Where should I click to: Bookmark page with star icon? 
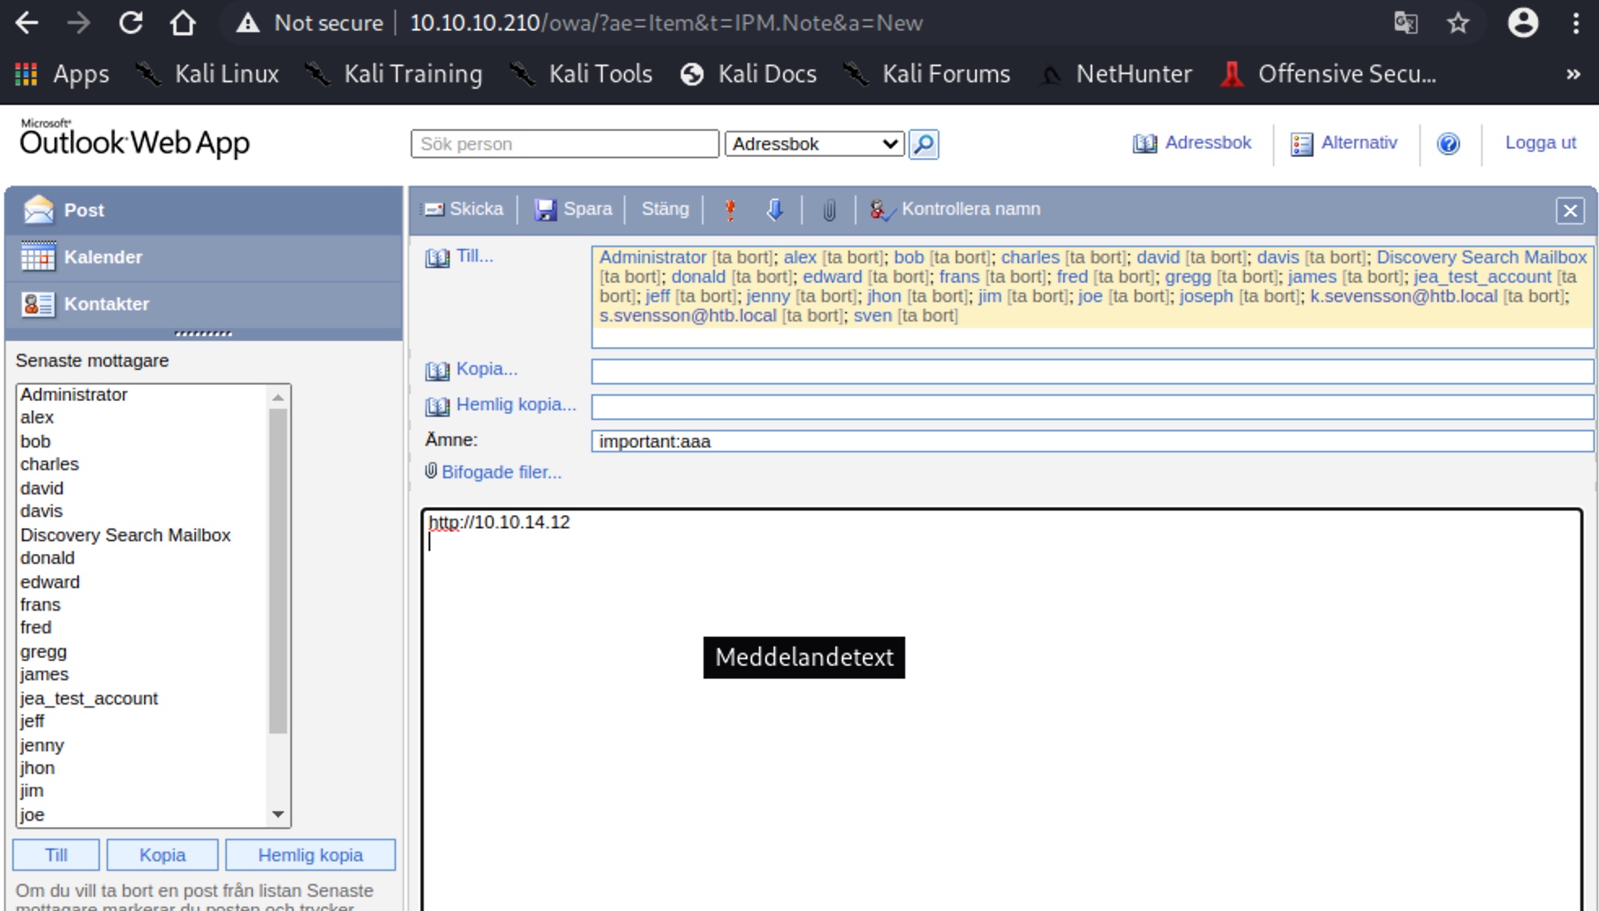[1458, 23]
